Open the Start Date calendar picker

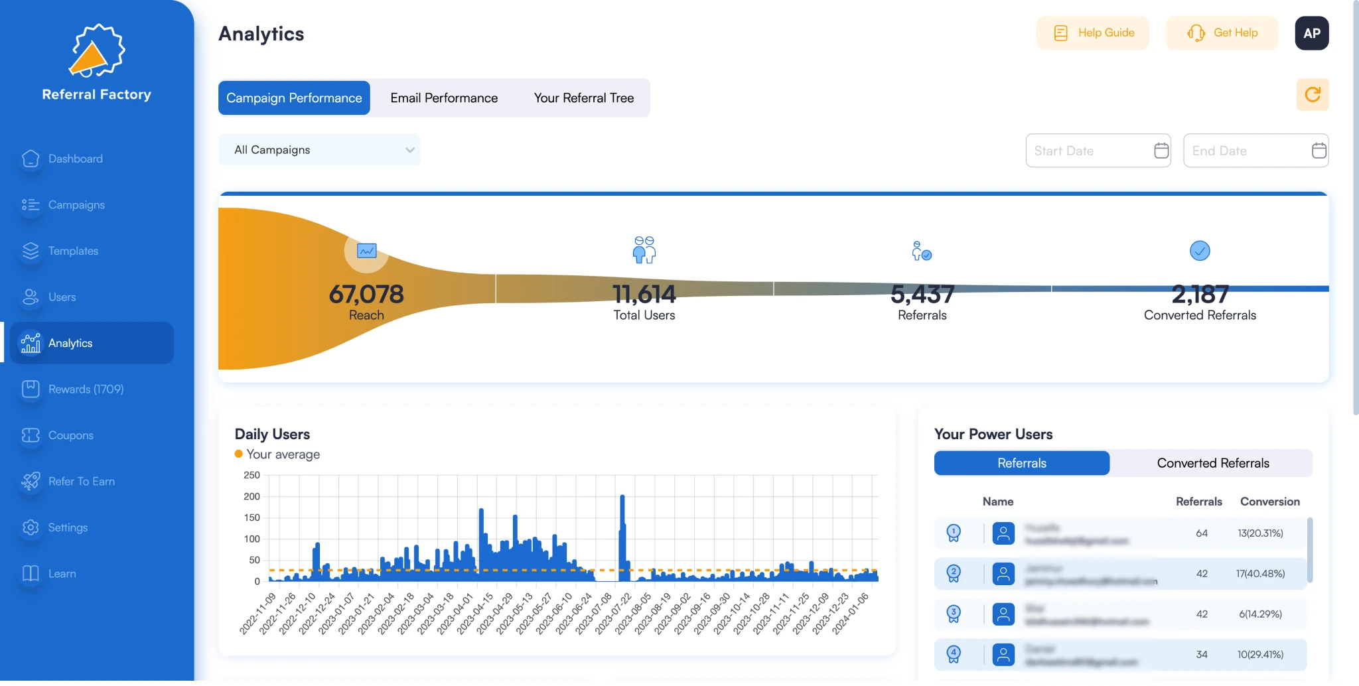(x=1160, y=151)
